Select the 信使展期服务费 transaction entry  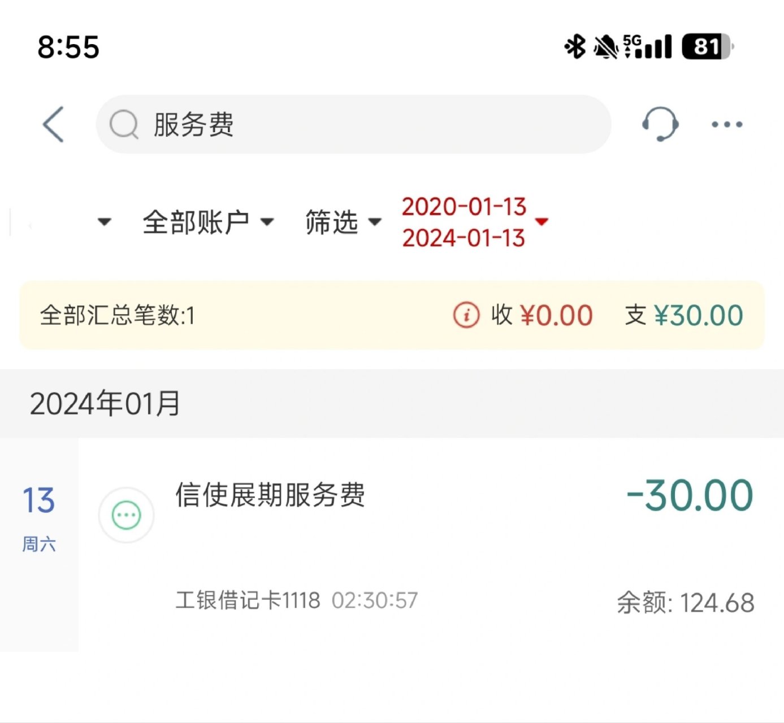pos(272,496)
